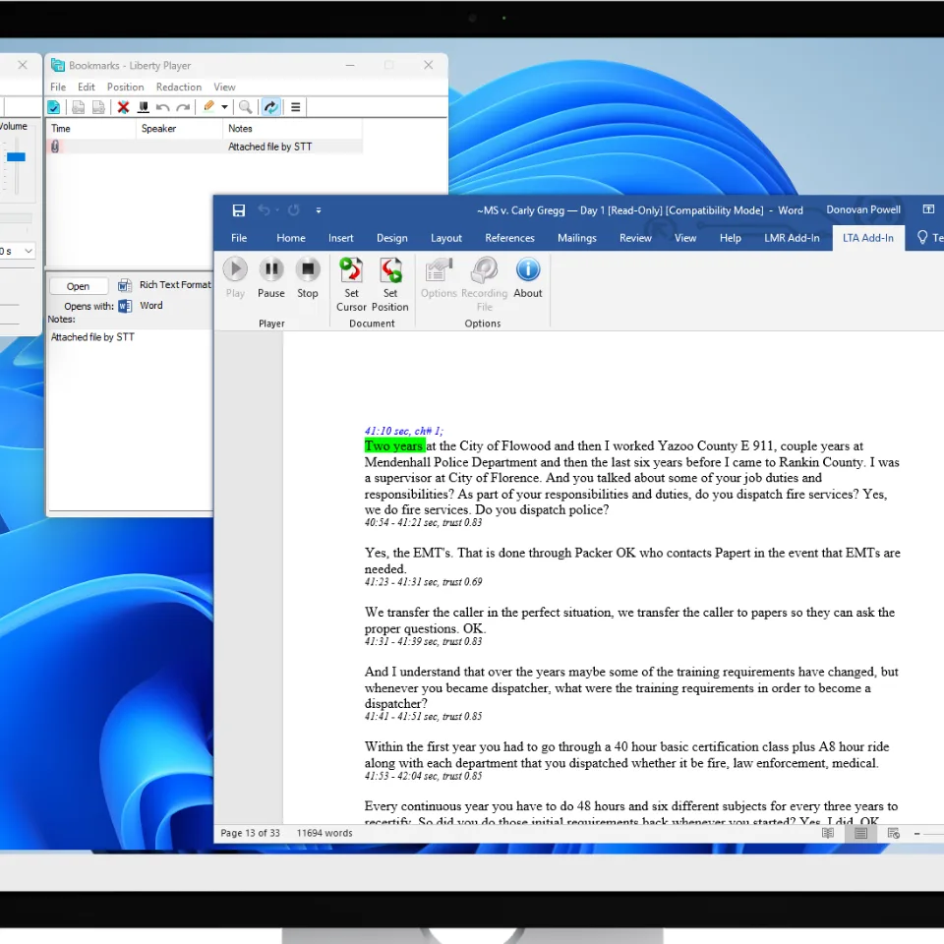Screen dimensions: 944x944
Task: Open the Position menu in Liberty Player
Action: (x=125, y=87)
